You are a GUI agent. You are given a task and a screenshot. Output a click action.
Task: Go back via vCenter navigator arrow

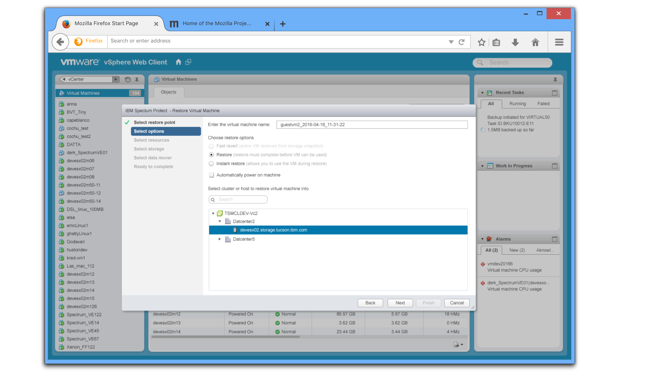pyautogui.click(x=64, y=79)
